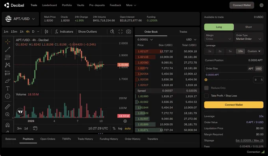Viewport: 268px width, 156px height.
Task: Click the Decibel logo
Action: point(14,5)
